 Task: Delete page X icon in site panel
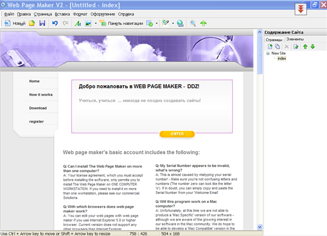click(287, 46)
